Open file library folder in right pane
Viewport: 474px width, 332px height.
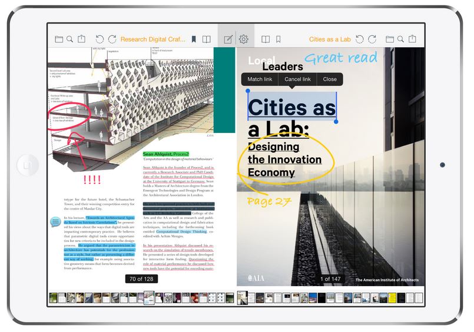click(x=390, y=39)
